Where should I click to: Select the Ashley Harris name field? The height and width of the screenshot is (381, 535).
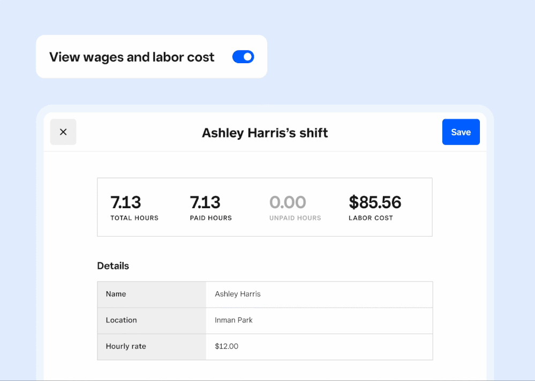[319, 294]
